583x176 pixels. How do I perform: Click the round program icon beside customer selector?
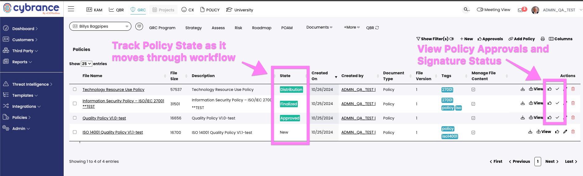[x=139, y=26]
